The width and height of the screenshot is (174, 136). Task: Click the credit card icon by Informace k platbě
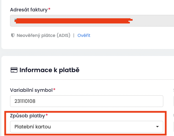[x=14, y=70]
